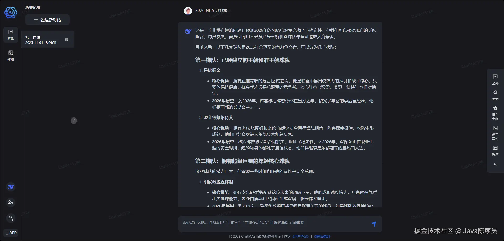Send the message with the paper plane icon
The image size is (504, 241).
(x=374, y=224)
